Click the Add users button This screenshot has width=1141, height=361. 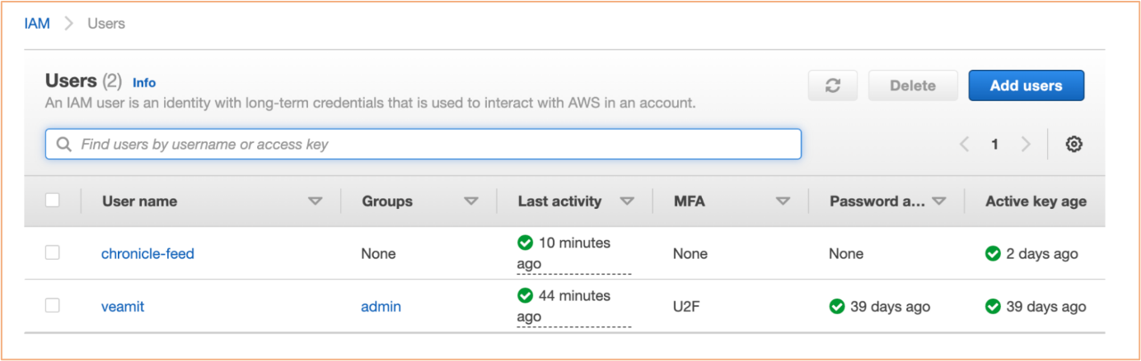click(1026, 86)
